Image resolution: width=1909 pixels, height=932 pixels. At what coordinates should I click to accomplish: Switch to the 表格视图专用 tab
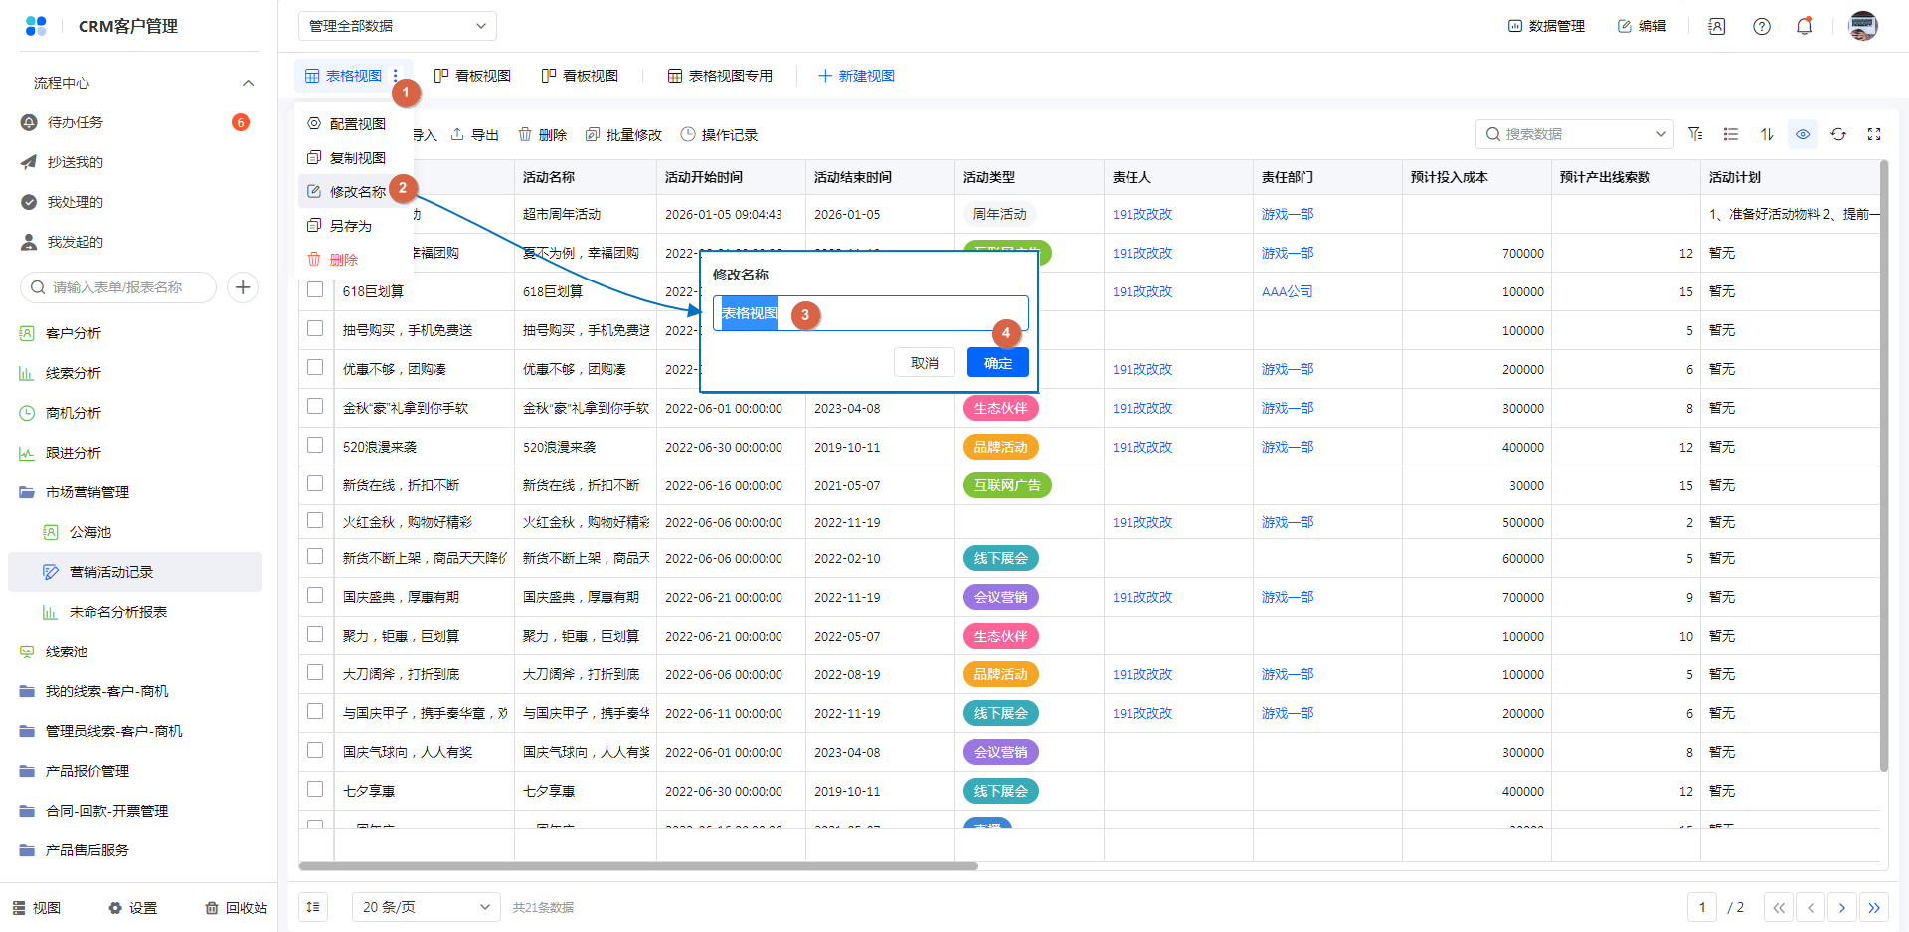(720, 76)
